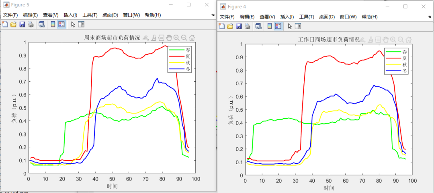Toggle brush data tool above Figure 5 axes
This screenshot has width=434, height=193.
coord(154,38)
